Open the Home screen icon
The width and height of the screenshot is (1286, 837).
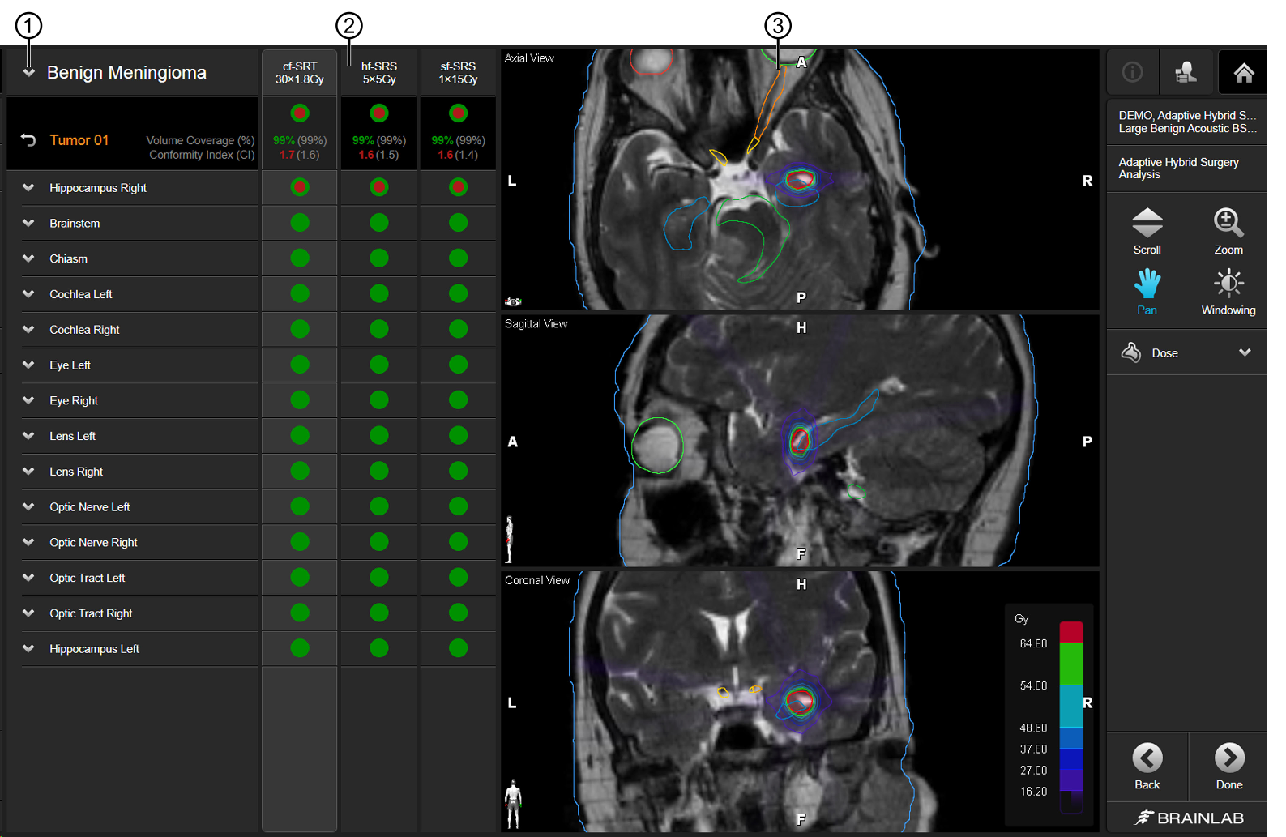click(x=1242, y=72)
